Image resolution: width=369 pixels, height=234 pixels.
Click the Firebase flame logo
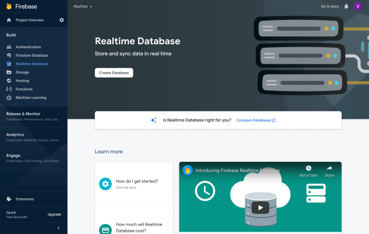coord(9,6)
